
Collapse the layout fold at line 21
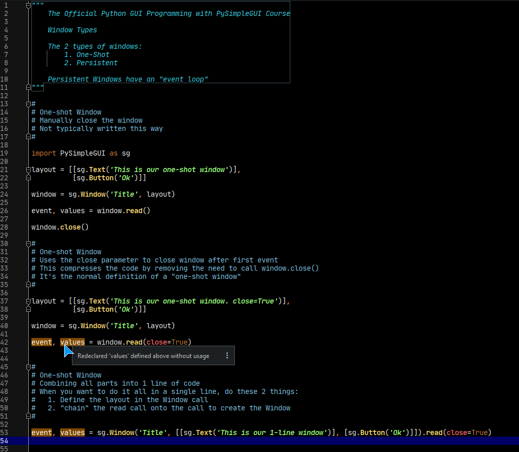(x=28, y=169)
